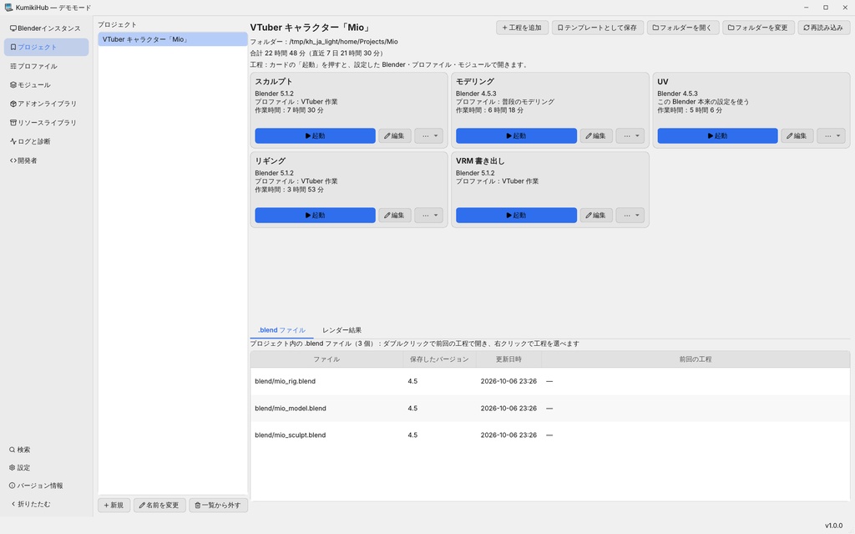Create a new project with 新規
This screenshot has height=534, width=855.
pyautogui.click(x=114, y=506)
